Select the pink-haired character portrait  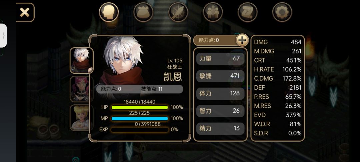82,89
